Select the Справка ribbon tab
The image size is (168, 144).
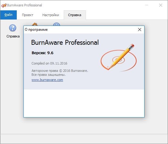75,15
